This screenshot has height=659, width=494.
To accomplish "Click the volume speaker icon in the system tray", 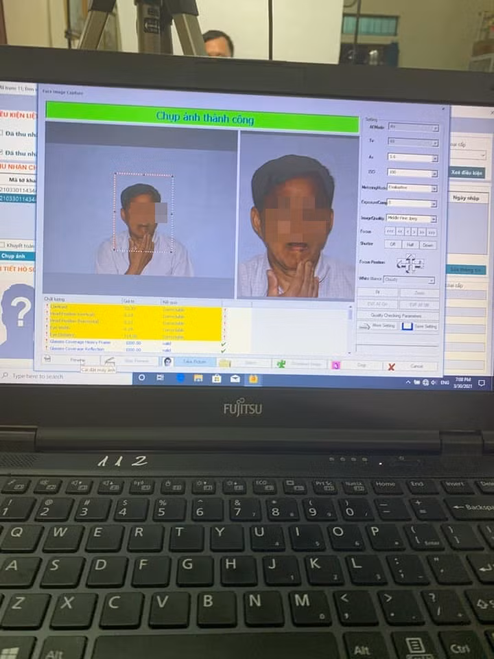I will pyautogui.click(x=434, y=382).
